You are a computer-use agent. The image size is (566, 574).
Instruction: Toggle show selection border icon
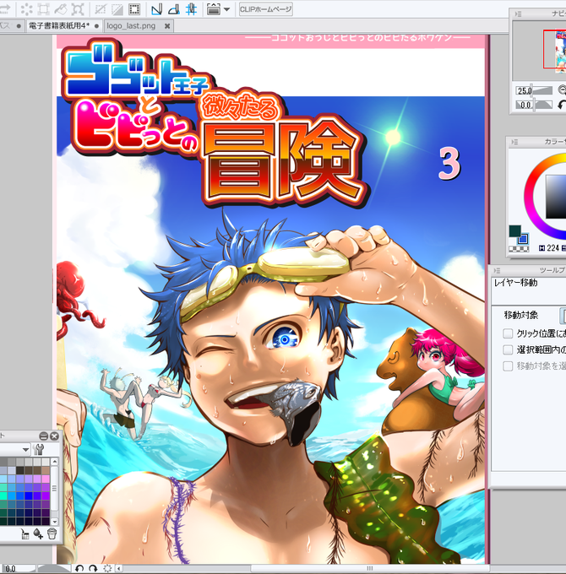tap(134, 9)
